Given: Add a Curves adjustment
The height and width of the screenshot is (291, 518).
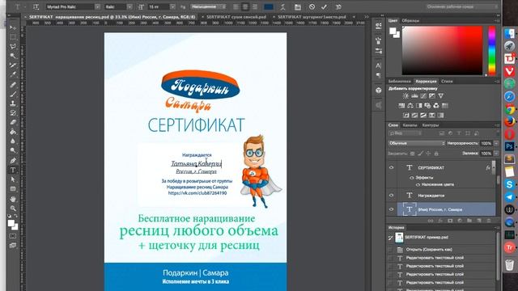Looking at the screenshot, I should click(423, 96).
